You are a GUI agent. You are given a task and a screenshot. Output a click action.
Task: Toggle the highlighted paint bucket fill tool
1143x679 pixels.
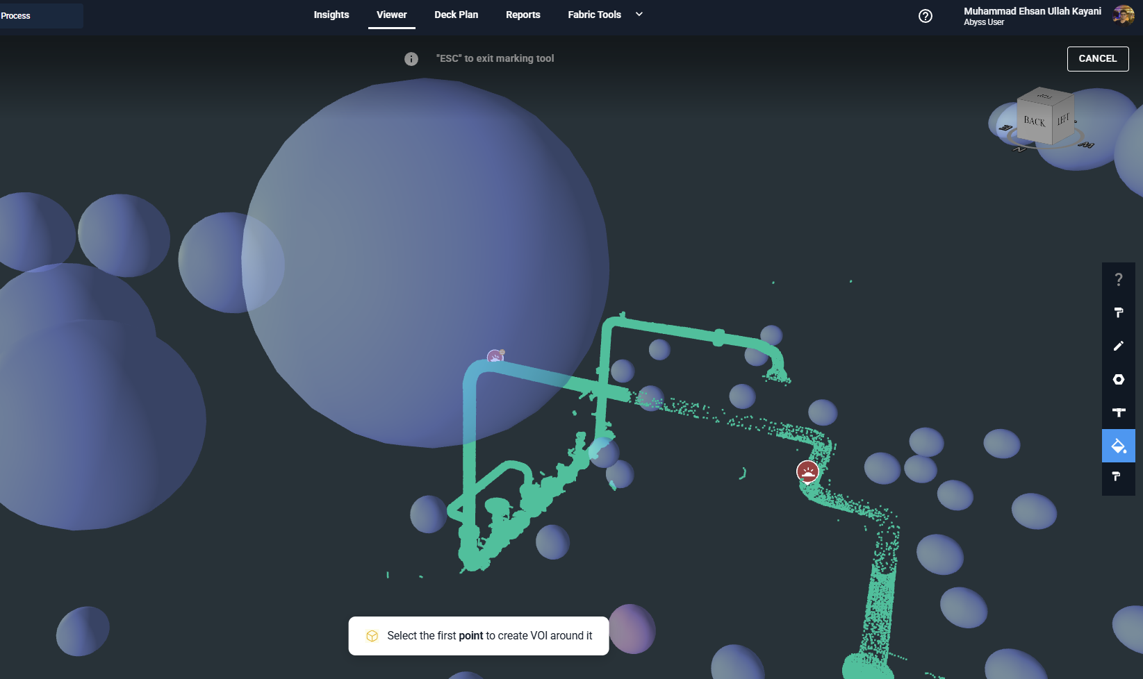(x=1118, y=446)
